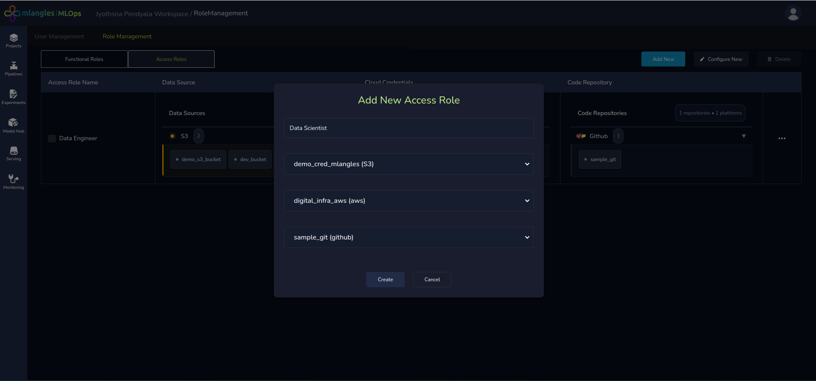Select the S3 data source radio indicator
The height and width of the screenshot is (381, 816).
coord(172,136)
